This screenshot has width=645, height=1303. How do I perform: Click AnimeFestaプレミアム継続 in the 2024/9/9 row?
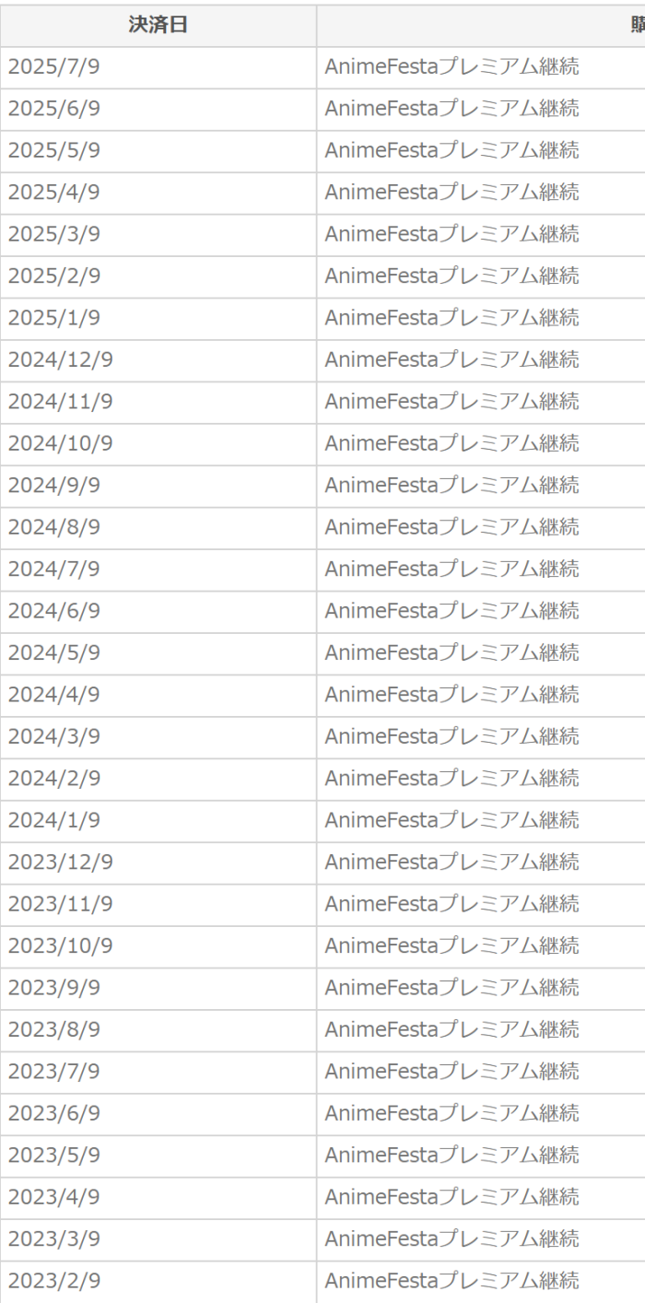(x=451, y=485)
